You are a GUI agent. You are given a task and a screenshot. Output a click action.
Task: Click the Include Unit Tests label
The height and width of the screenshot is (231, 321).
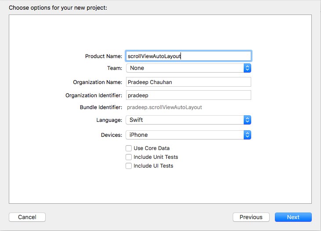[x=156, y=157]
